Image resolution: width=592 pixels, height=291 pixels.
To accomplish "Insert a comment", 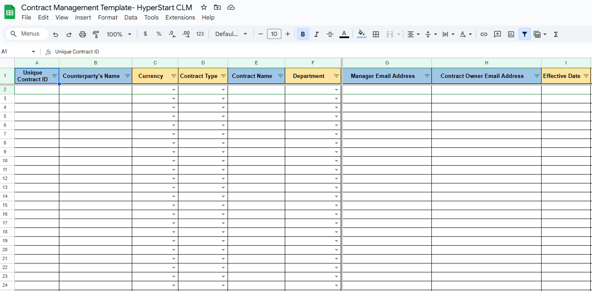I will (498, 34).
